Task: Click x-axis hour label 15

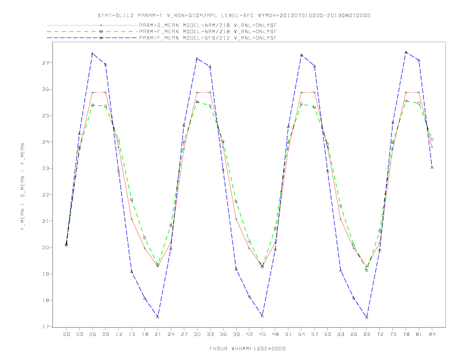Action: [132, 334]
